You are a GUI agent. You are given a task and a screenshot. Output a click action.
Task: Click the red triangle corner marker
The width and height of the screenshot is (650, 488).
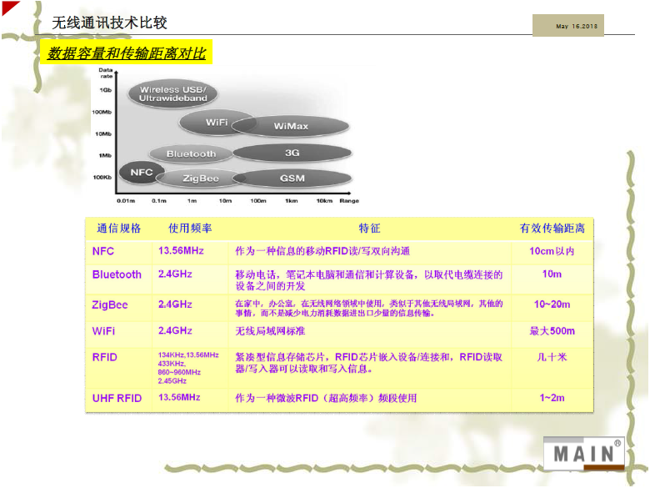pyautogui.click(x=9, y=7)
